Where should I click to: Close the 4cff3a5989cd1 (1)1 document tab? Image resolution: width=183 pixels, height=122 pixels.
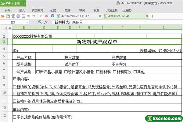(x=100, y=16)
